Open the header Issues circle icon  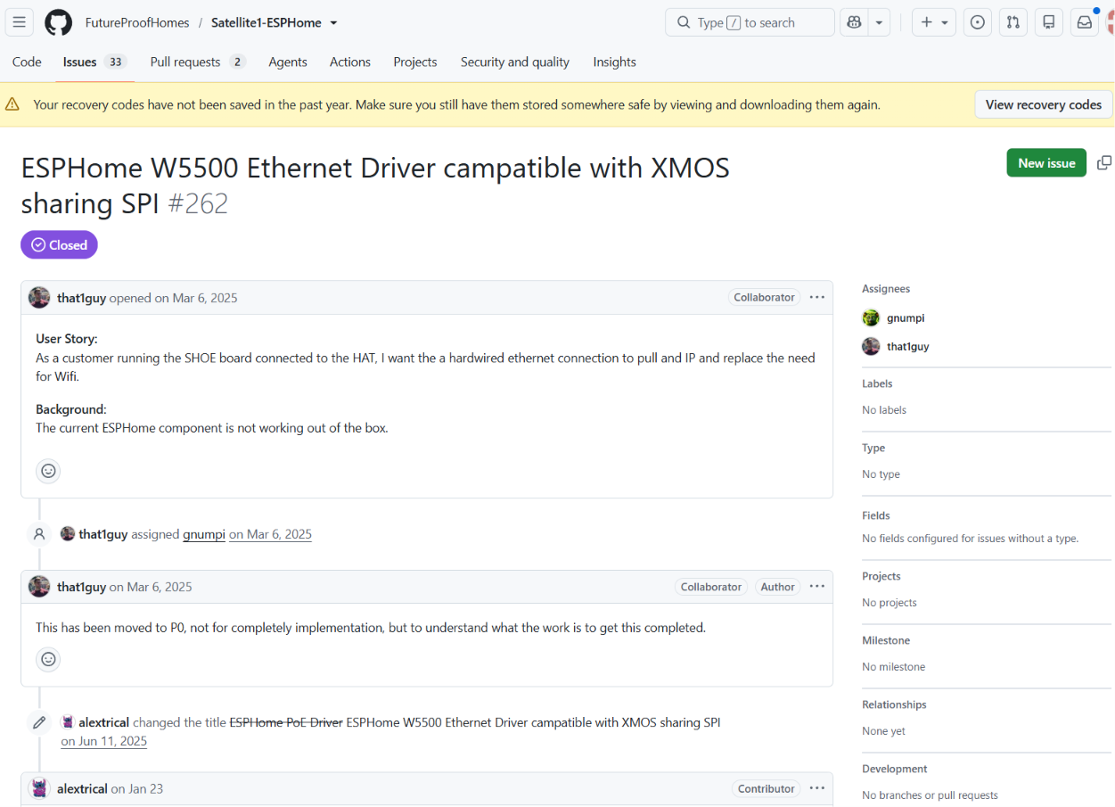point(978,22)
